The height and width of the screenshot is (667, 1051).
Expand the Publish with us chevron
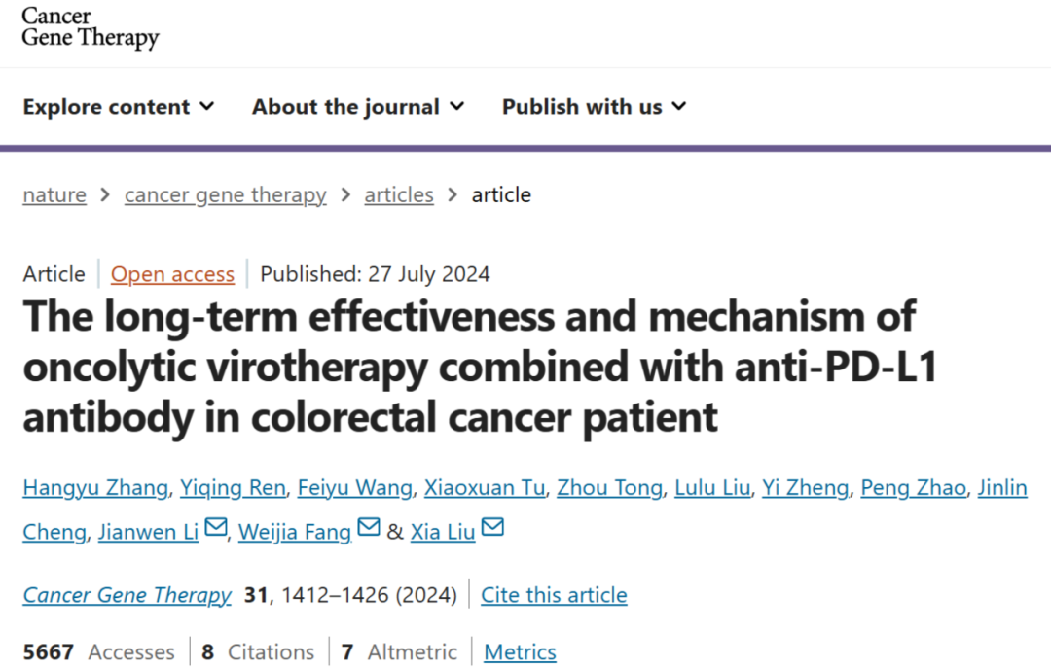[679, 107]
